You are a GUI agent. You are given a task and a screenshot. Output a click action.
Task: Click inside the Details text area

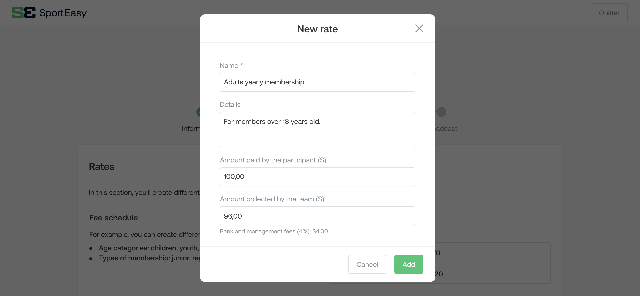(317, 129)
